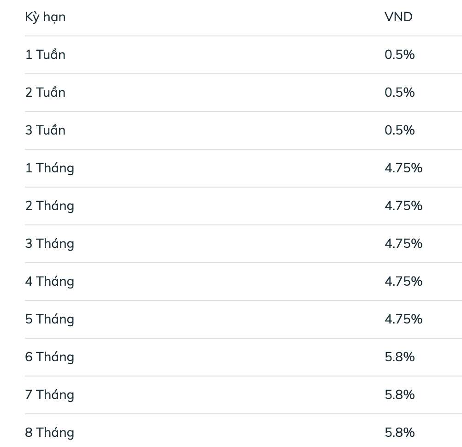Click the 0.5% rate for 1 Tuần

(x=399, y=55)
